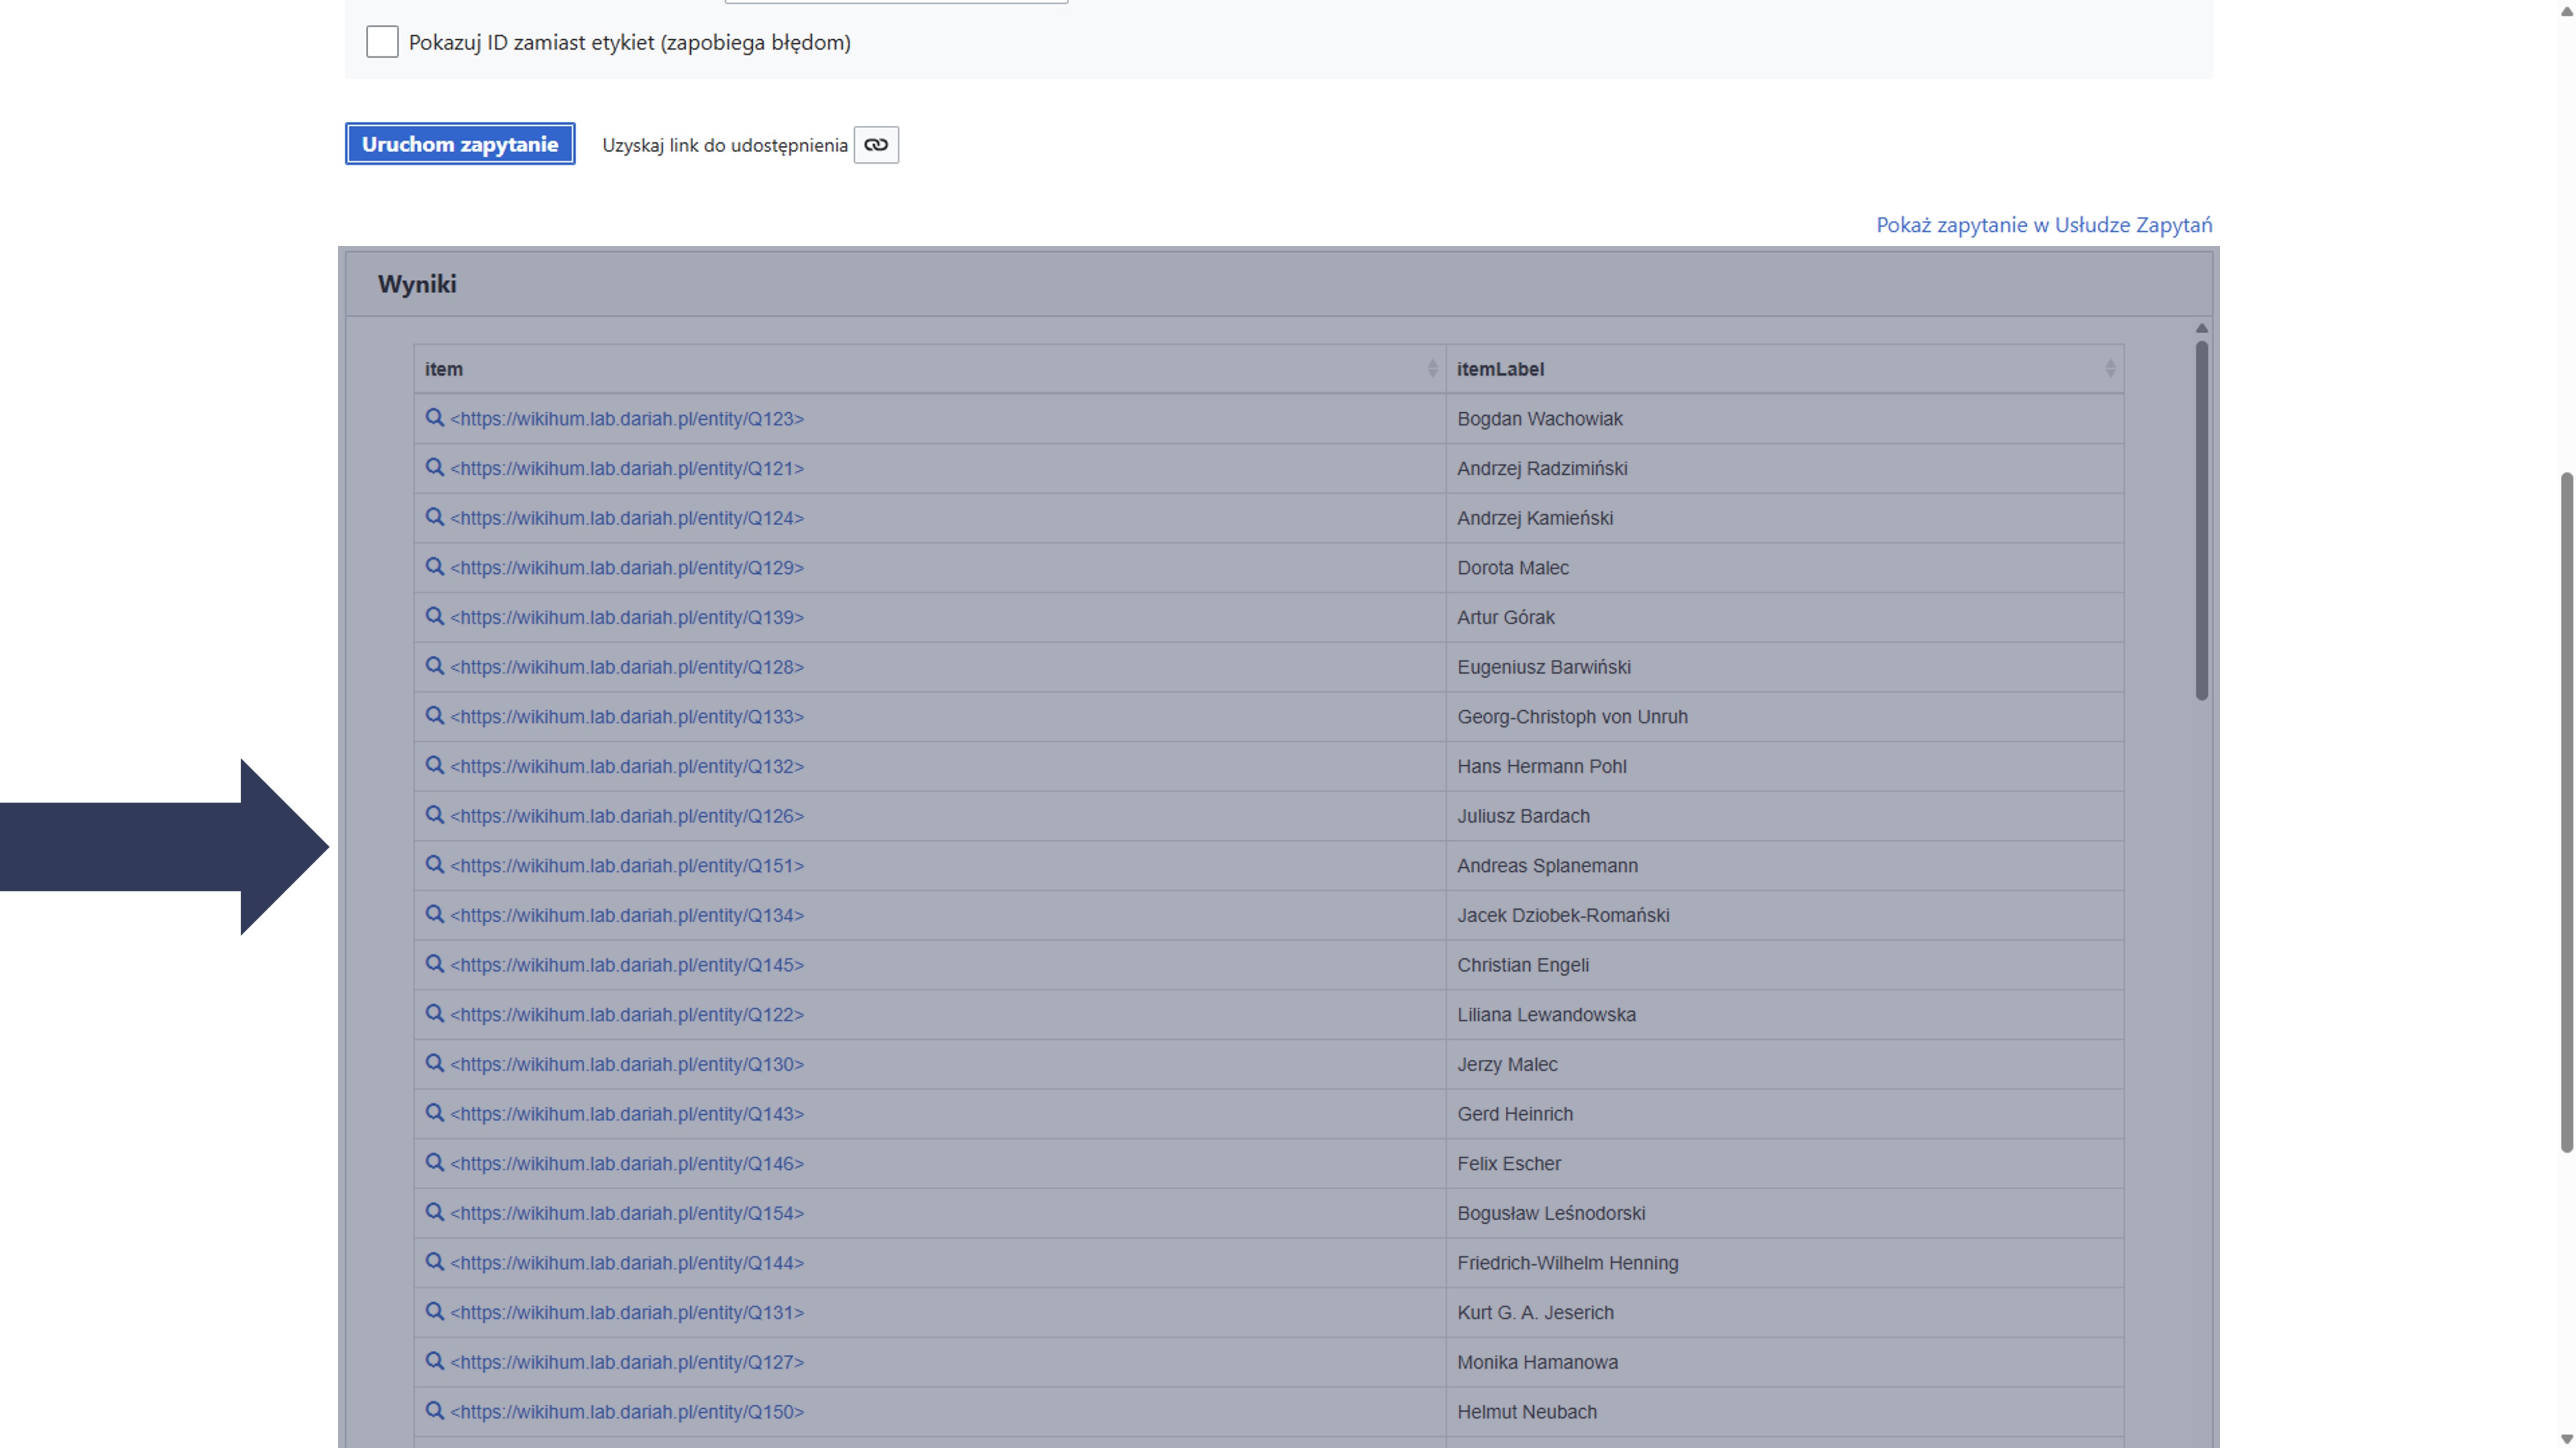Click magnifier icon beside entity Q150
The height and width of the screenshot is (1448, 2576).
(434, 1411)
